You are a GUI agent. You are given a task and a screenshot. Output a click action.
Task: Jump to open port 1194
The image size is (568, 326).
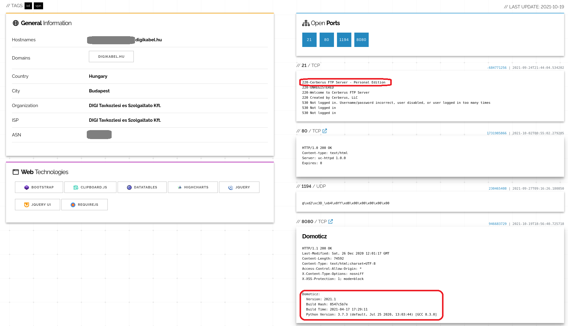(344, 40)
